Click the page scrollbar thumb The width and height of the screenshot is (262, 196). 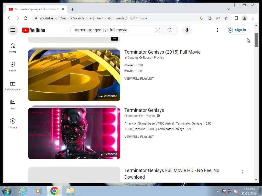click(256, 40)
